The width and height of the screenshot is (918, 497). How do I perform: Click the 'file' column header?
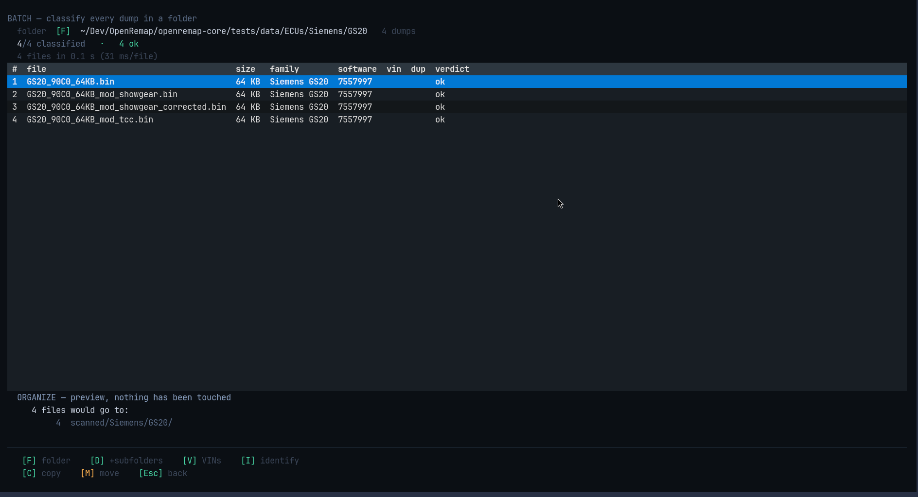coord(36,69)
